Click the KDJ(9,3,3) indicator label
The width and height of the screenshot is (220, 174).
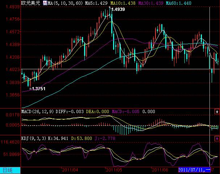point(34,138)
